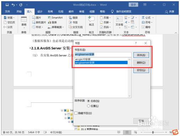Click the Share (共享) button
This screenshot has width=180, height=136.
click(x=170, y=12)
